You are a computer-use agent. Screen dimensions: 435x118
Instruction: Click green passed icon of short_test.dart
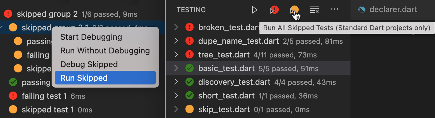click(x=189, y=96)
